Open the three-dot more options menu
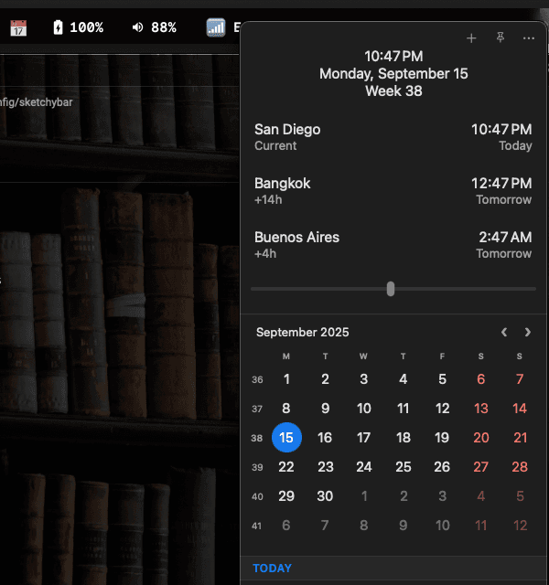This screenshot has width=549, height=585. [x=528, y=38]
